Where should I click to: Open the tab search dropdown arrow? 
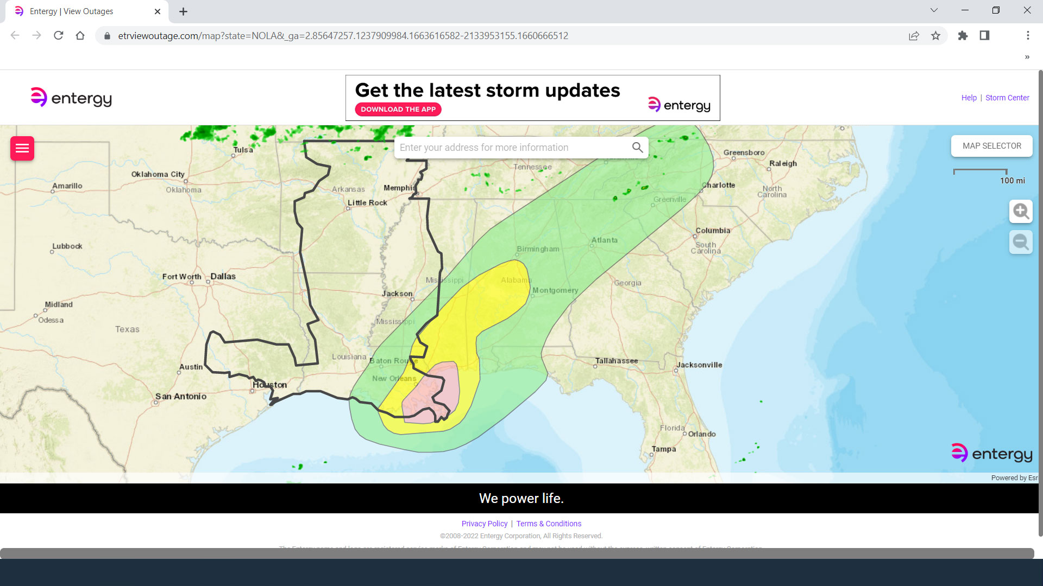934,10
